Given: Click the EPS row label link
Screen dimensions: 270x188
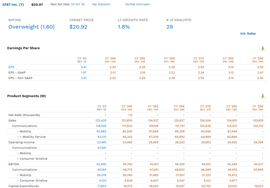Looking at the screenshot, I should click(11, 67).
